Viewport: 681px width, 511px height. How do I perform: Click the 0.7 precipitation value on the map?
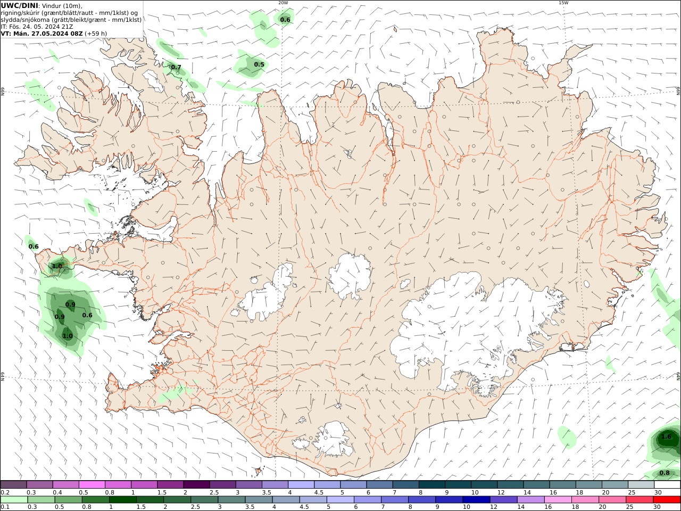point(176,67)
